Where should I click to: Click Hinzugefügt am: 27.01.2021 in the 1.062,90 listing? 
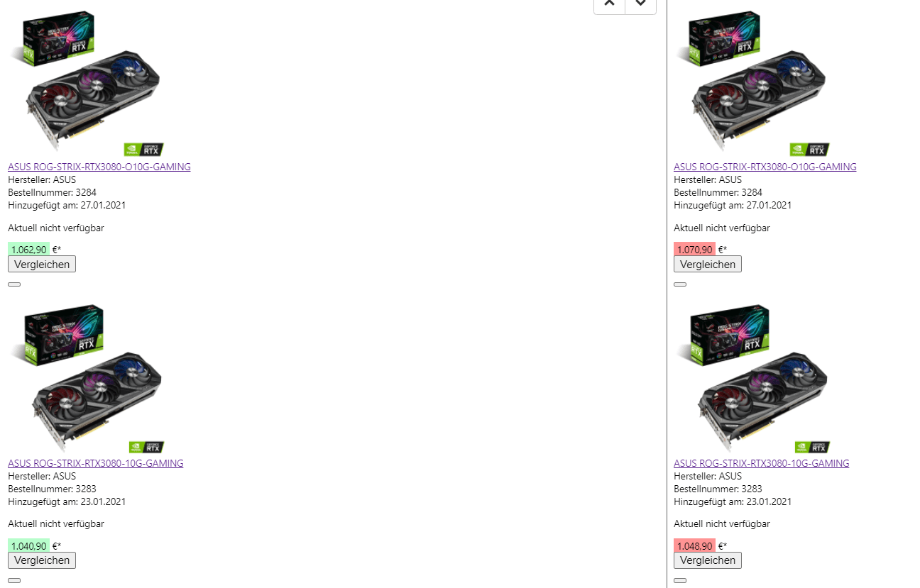click(67, 205)
